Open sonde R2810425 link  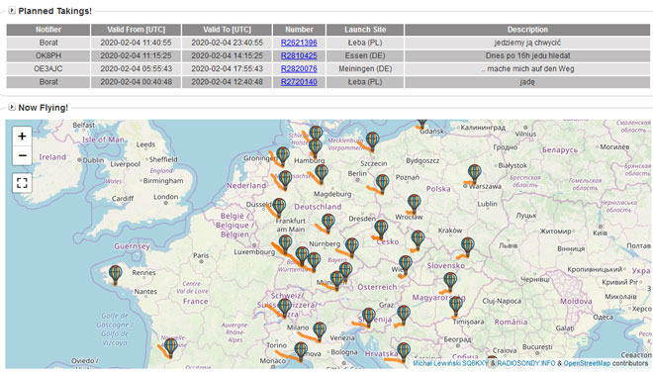click(299, 55)
